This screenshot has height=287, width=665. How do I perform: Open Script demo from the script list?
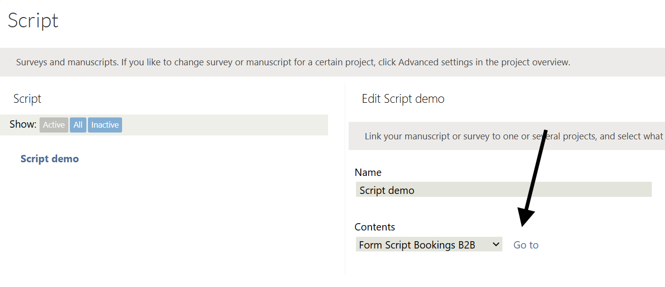(x=49, y=159)
